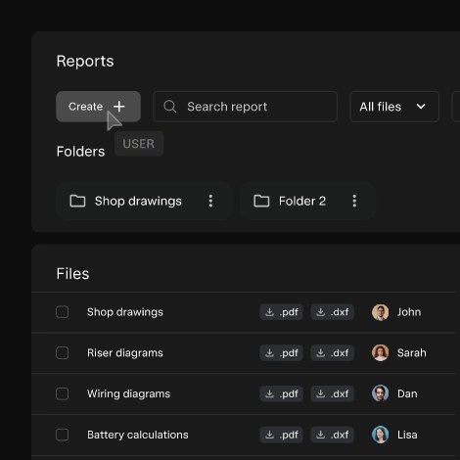The width and height of the screenshot is (460, 460).
Task: Check the Wiring diagrams checkbox
Action: coord(62,393)
